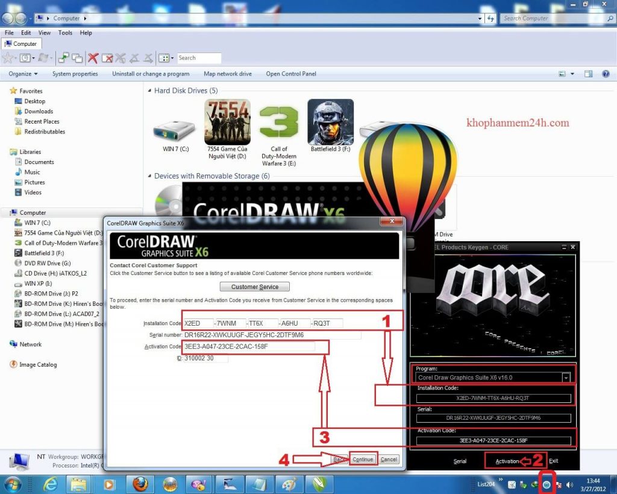The width and height of the screenshot is (617, 494).
Task: Open the Tools menu
Action: (65, 33)
